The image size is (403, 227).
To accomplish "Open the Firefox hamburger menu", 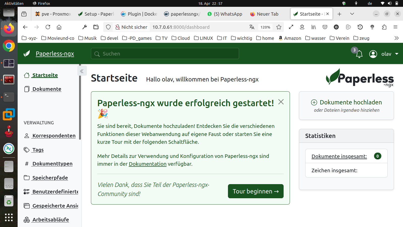I will pos(395,27).
